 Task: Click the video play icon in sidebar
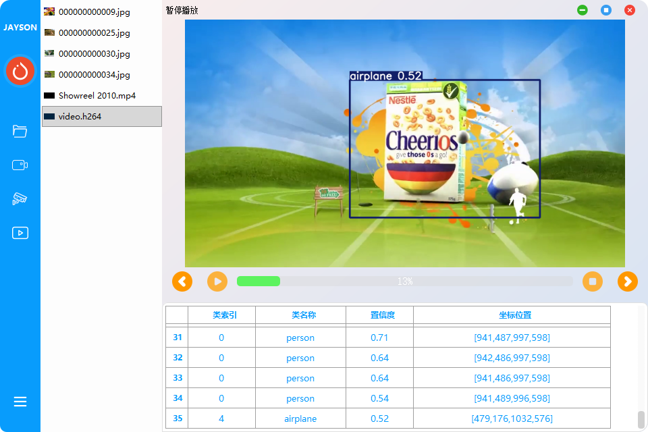click(x=20, y=233)
